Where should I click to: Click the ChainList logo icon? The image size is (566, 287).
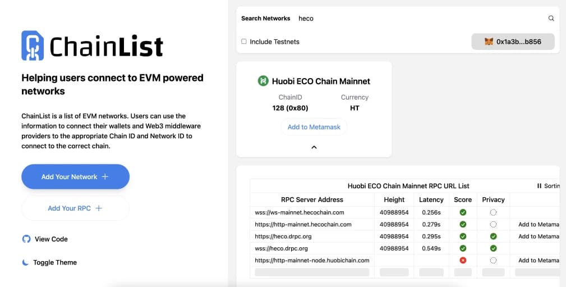[x=32, y=45]
